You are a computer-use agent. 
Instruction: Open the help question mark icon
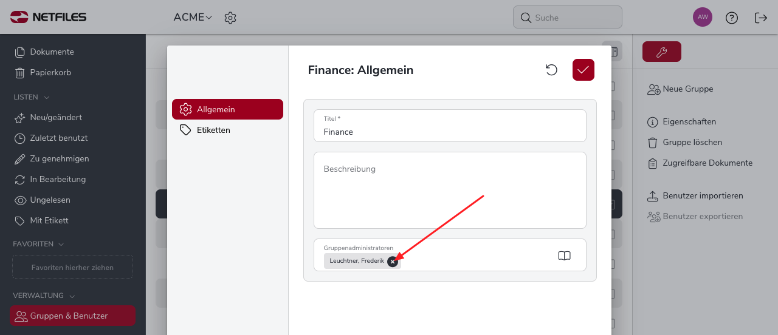(x=732, y=18)
